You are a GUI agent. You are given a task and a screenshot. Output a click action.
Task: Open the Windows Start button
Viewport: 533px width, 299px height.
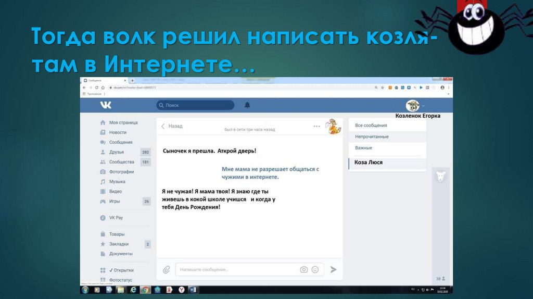coord(85,290)
